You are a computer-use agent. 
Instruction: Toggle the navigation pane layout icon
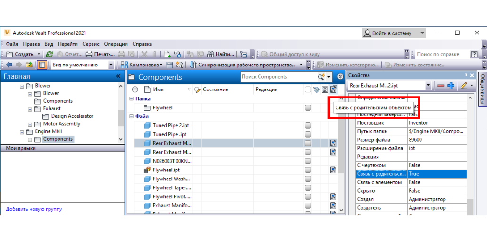pyautogui.click(x=42, y=65)
